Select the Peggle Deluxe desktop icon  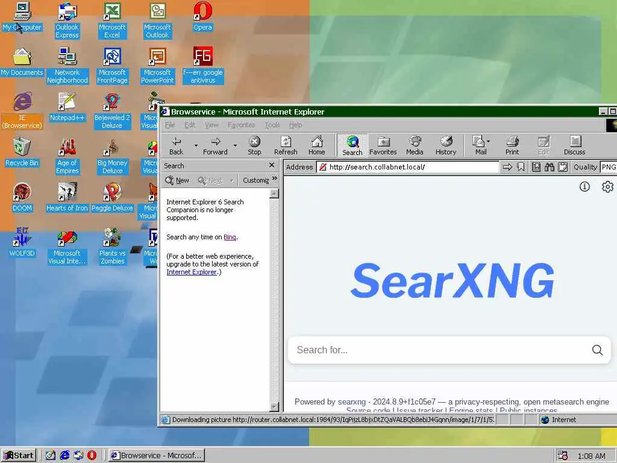pos(112,198)
